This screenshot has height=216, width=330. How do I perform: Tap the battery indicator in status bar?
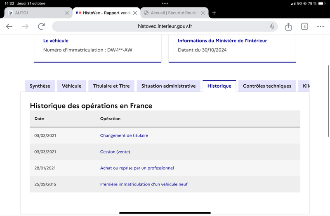tap(322, 3)
